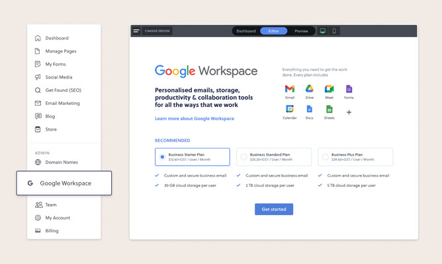Select Business Standard Plan radio button

243,157
